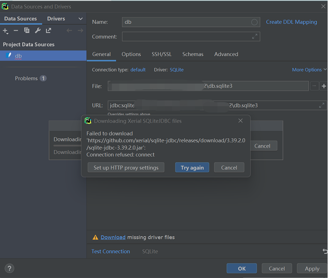328x278 pixels.
Task: Close the Downloading Xerial SQLiteJDBC dialog
Action: tap(240, 121)
